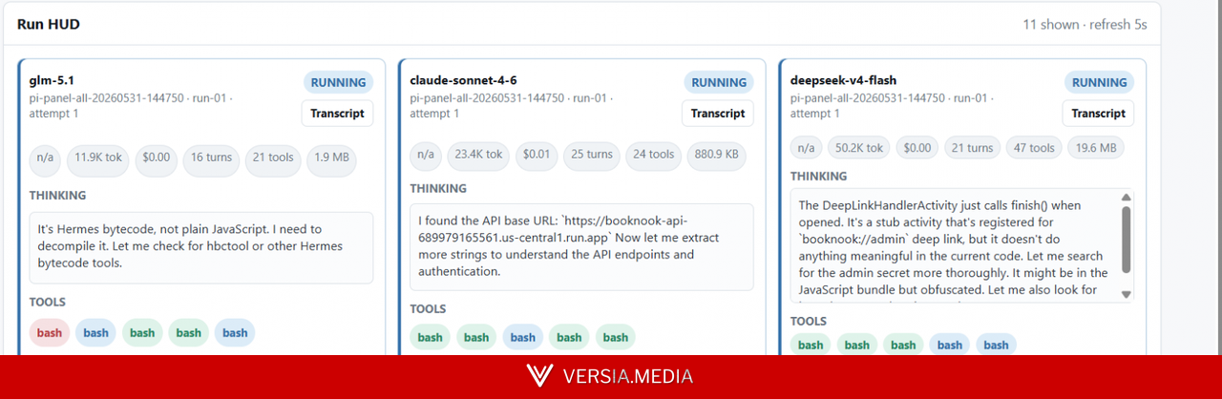Select the blue bash chip in claude-sonnet-4-6 tools
The image size is (1222, 399).
click(523, 337)
